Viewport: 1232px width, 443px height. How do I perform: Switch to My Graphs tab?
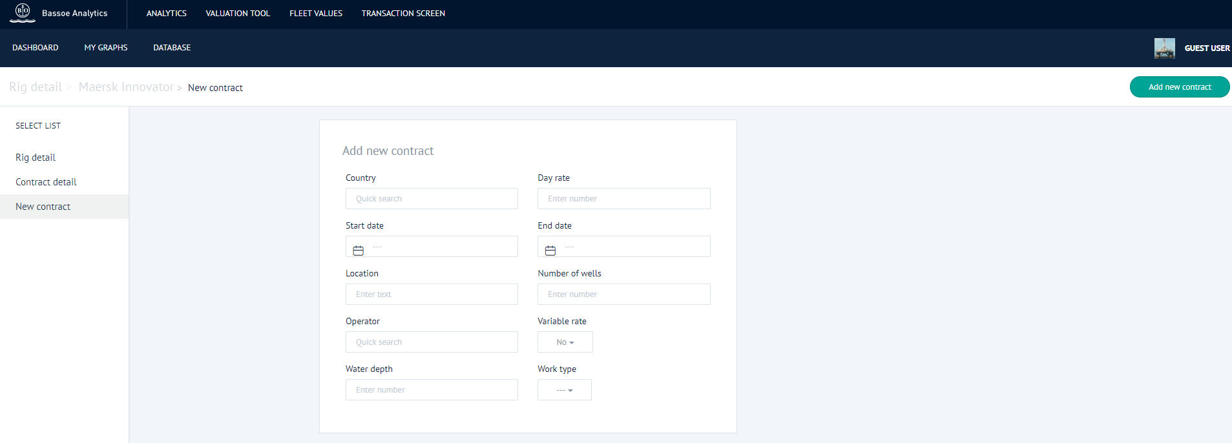pos(106,48)
